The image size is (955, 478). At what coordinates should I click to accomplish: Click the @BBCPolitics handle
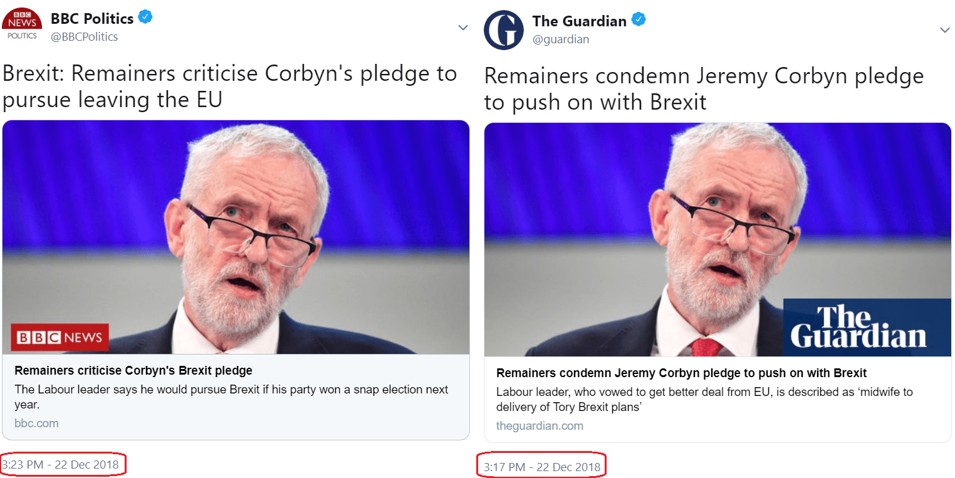click(85, 37)
